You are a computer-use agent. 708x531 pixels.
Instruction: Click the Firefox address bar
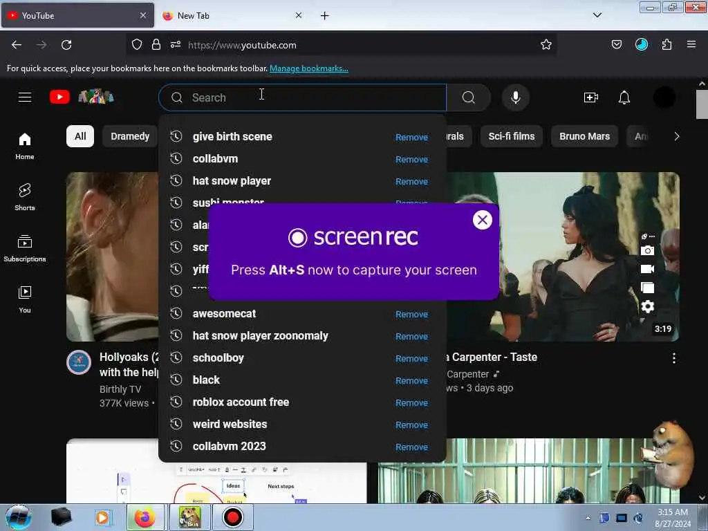pyautogui.click(x=343, y=45)
